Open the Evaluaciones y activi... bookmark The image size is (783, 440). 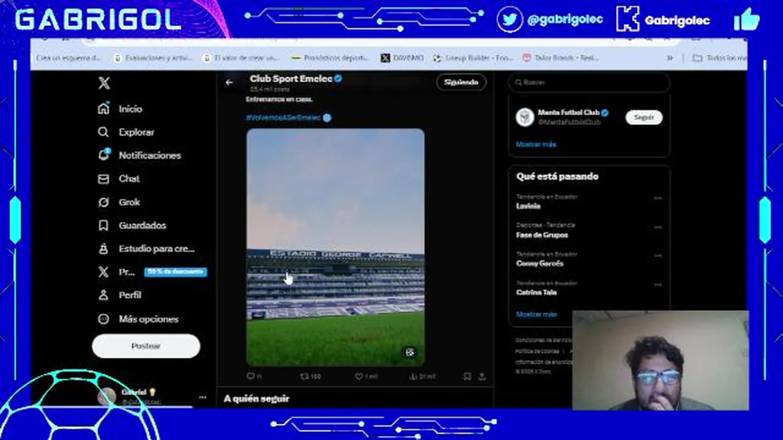pos(153,57)
